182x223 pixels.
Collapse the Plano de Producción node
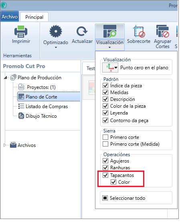[x=5, y=78]
